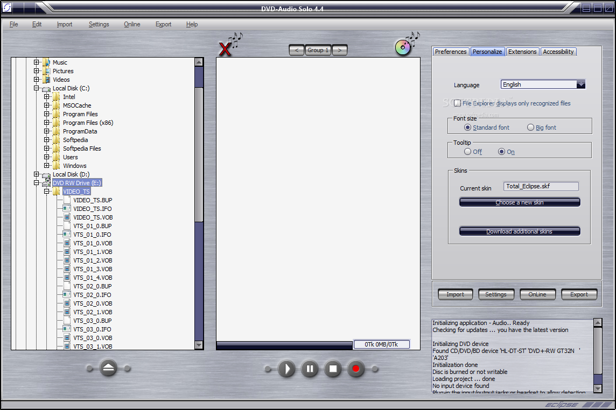
Task: Expand the Music folder node
Action: [36, 62]
